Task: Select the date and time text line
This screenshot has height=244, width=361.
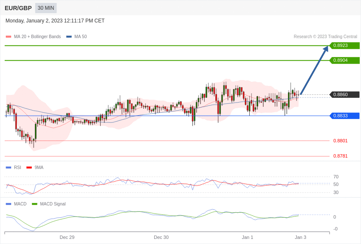Action: tap(55, 21)
